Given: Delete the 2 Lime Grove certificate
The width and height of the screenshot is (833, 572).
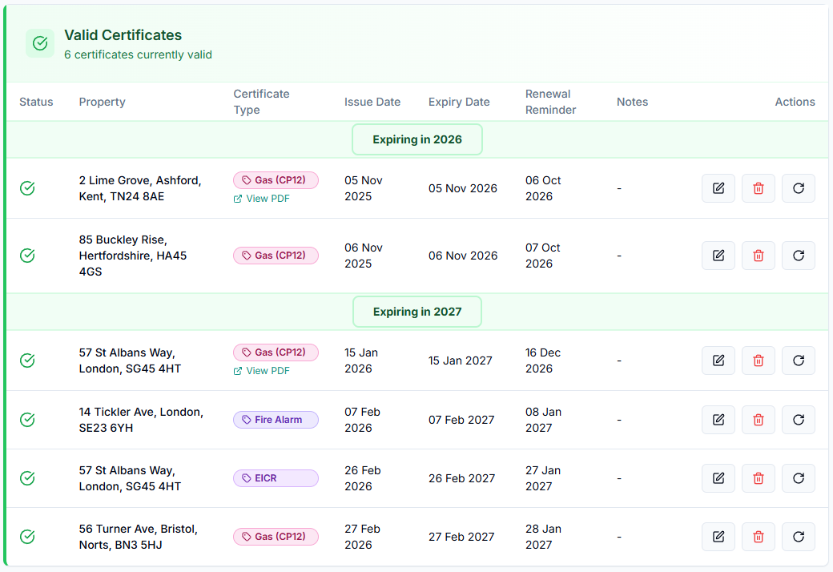Looking at the screenshot, I should coord(759,188).
